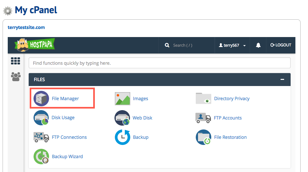Click the Web Disk text link

point(143,118)
